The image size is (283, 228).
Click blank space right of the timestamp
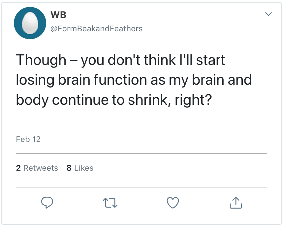point(148,139)
